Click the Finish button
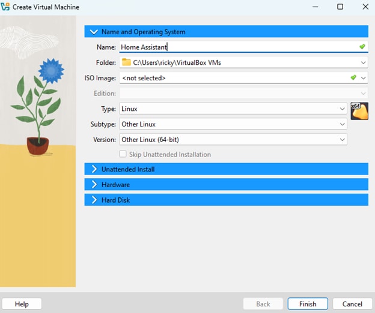Viewport: 375px width, 313px height. click(308, 303)
